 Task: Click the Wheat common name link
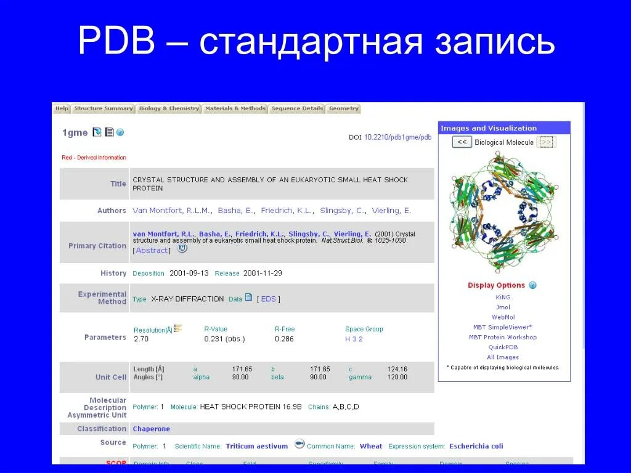tap(370, 446)
